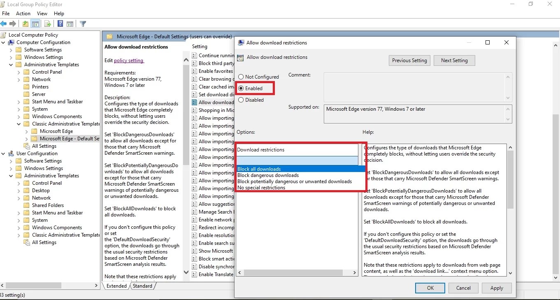Click inside the Comment text box

pos(414,87)
